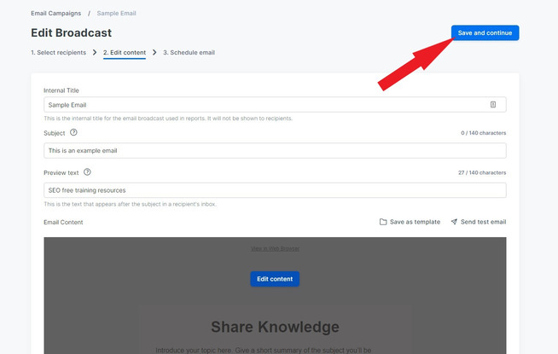558x354 pixels.
Task: Open the Email Campaigns breadcrumb link
Action: 55,13
